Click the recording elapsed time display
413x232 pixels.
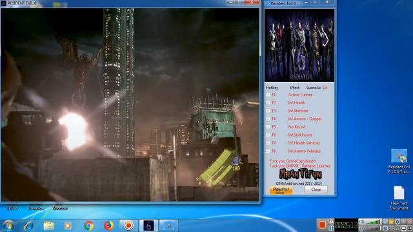click(x=346, y=225)
